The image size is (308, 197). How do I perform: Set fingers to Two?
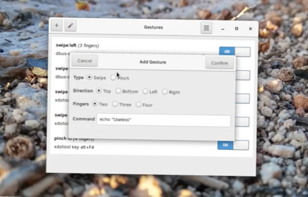[x=95, y=104]
